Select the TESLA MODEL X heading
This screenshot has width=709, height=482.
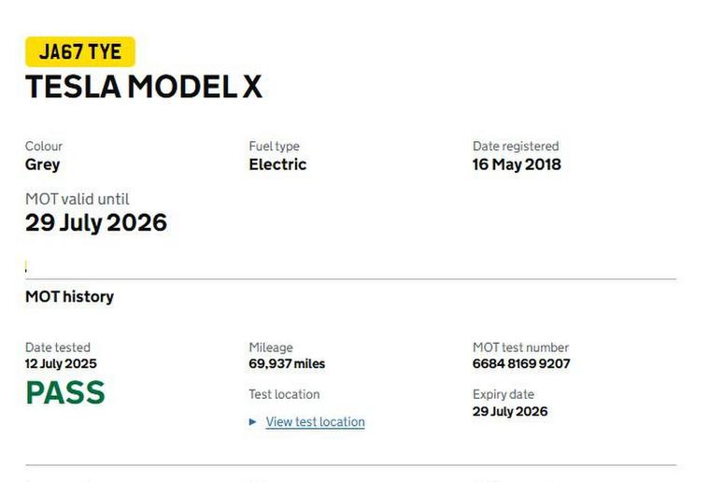pyautogui.click(x=143, y=87)
